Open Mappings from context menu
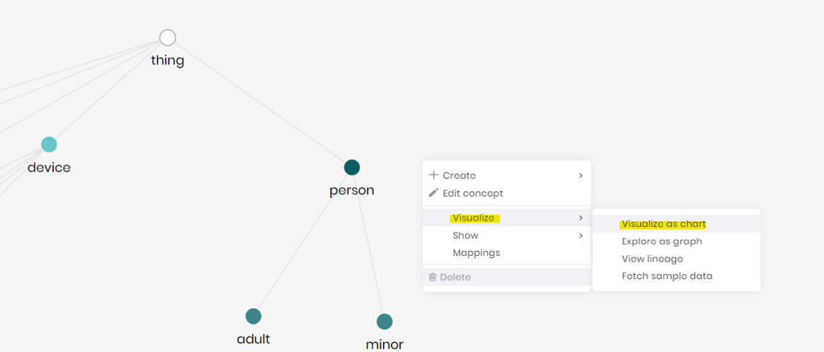Image resolution: width=824 pixels, height=352 pixels. (x=476, y=252)
